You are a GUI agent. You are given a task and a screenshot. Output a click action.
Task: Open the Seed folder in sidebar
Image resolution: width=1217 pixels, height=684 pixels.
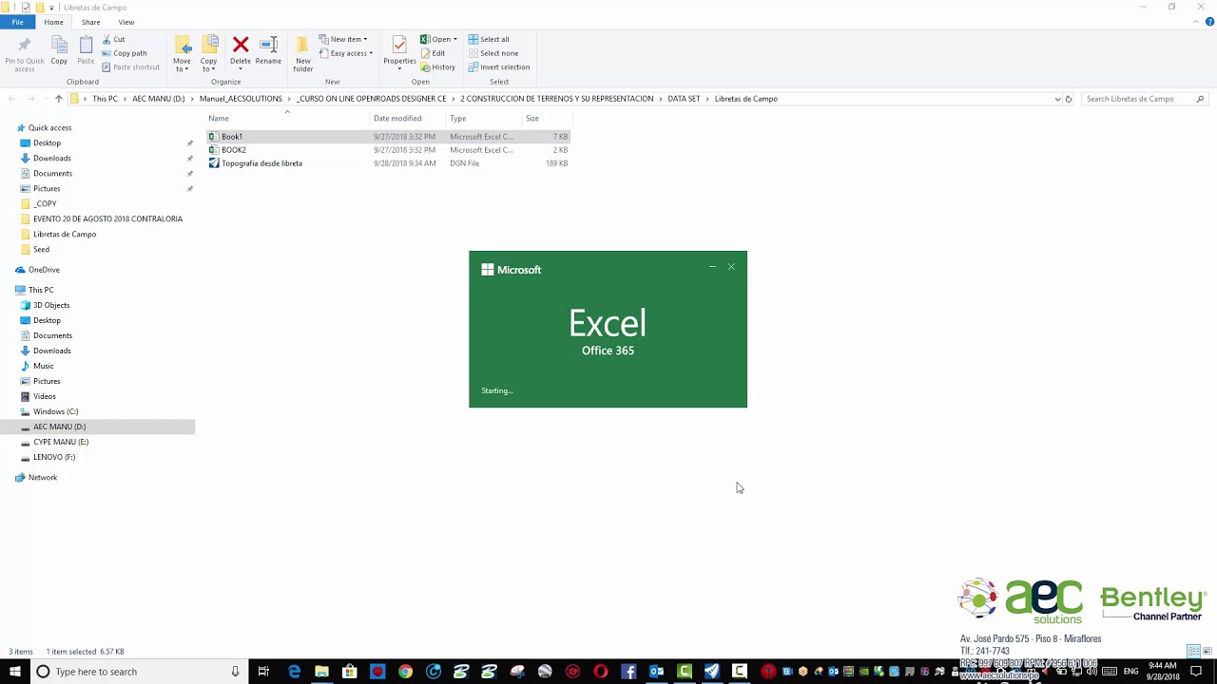[41, 250]
